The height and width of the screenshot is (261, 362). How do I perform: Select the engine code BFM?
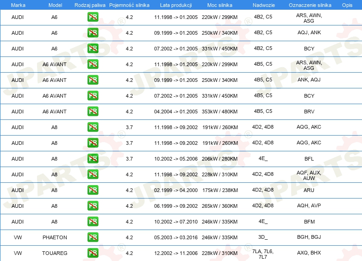pos(309,222)
